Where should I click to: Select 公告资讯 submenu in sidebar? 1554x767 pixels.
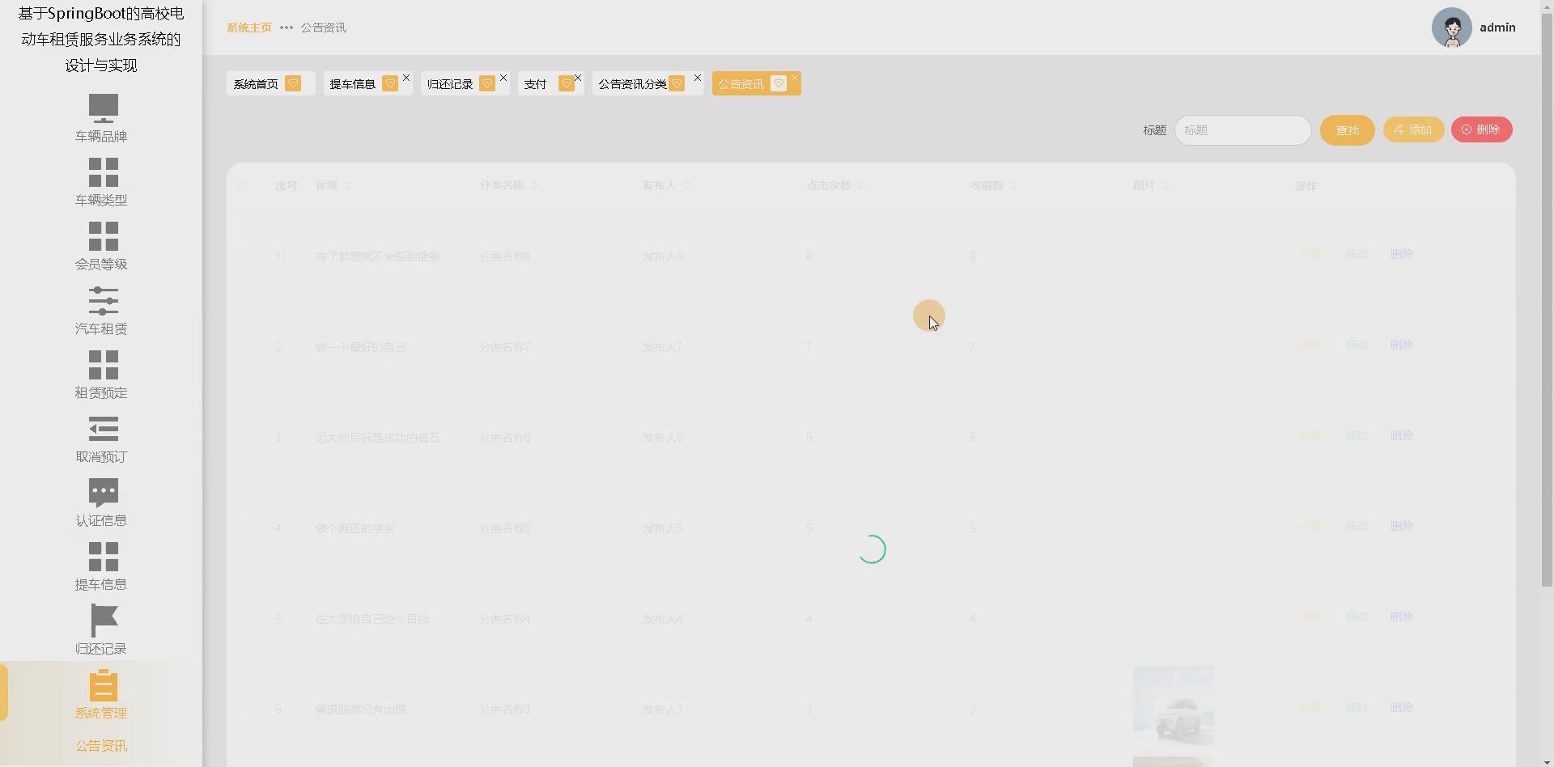pyautogui.click(x=101, y=746)
